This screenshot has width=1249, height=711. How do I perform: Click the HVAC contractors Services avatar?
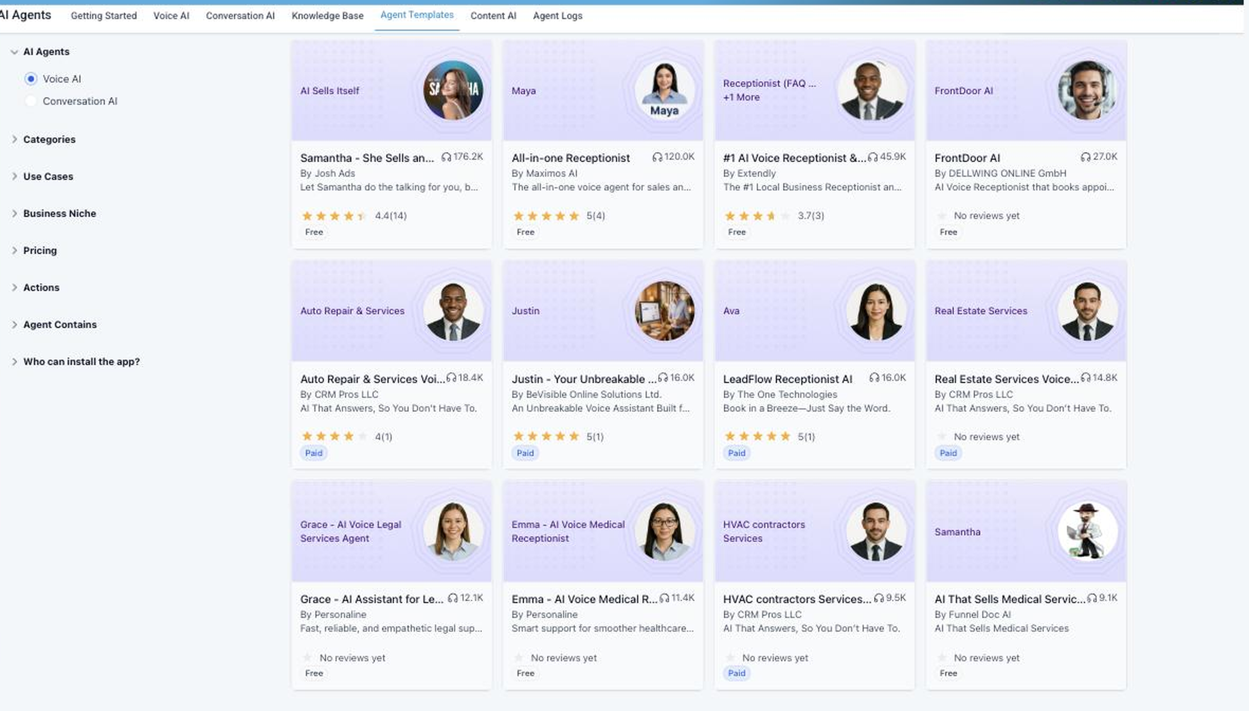(876, 531)
